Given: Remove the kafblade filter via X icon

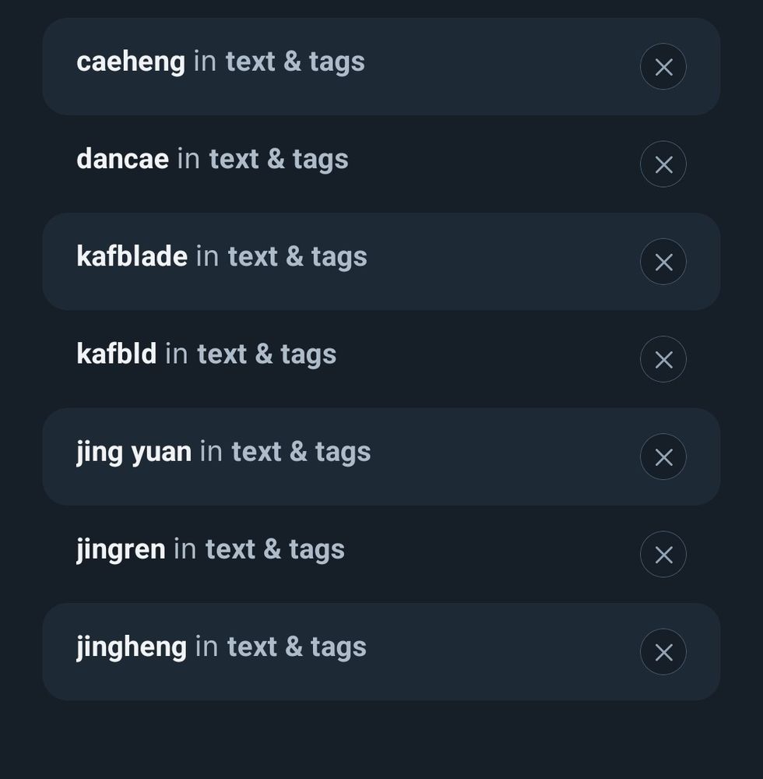Looking at the screenshot, I should (663, 261).
